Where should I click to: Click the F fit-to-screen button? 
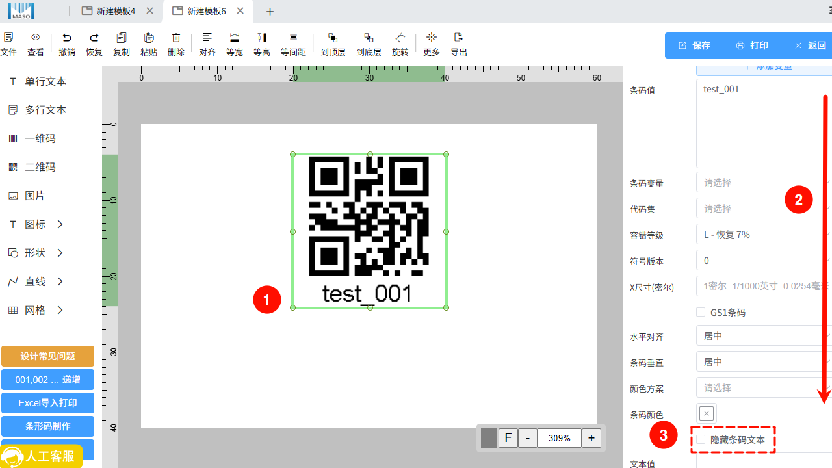(508, 438)
